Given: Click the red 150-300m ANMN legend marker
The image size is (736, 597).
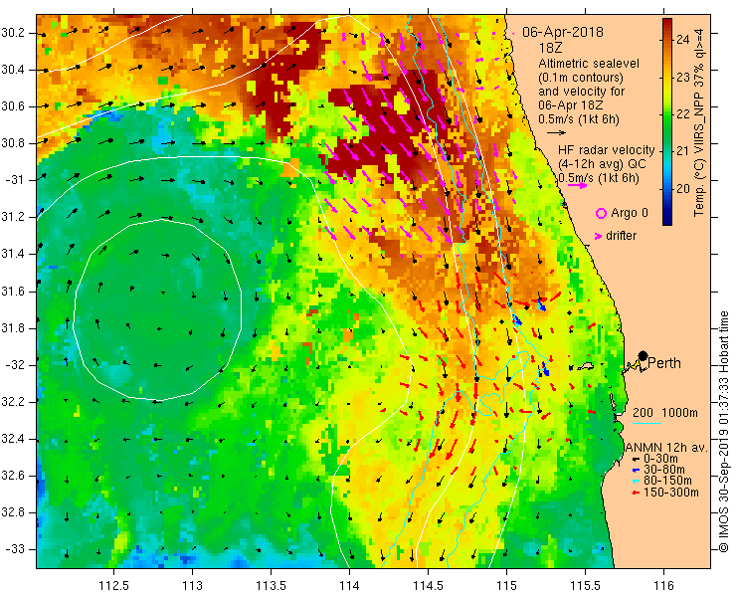Looking at the screenshot, I should point(636,493).
